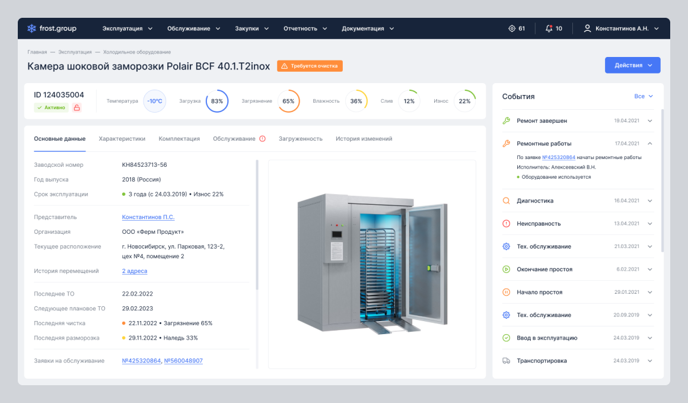Open the target counter showing 61
Image resolution: width=688 pixels, height=403 pixels.
[517, 28]
